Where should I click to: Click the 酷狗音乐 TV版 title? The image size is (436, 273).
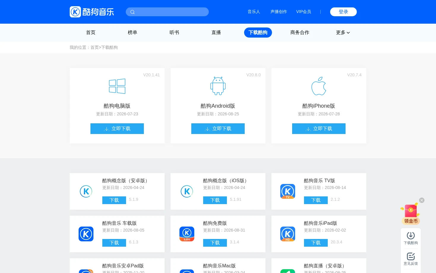pos(319,181)
